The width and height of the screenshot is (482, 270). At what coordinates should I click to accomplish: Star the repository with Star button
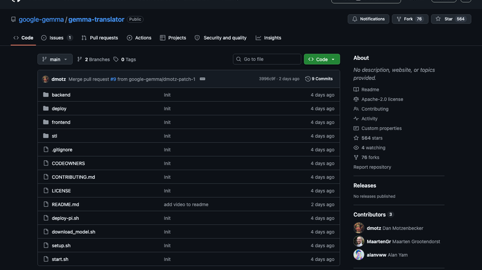click(451, 19)
